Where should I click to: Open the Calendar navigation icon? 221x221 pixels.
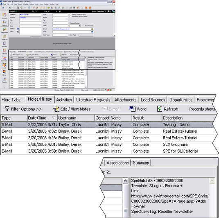coord(5,52)
